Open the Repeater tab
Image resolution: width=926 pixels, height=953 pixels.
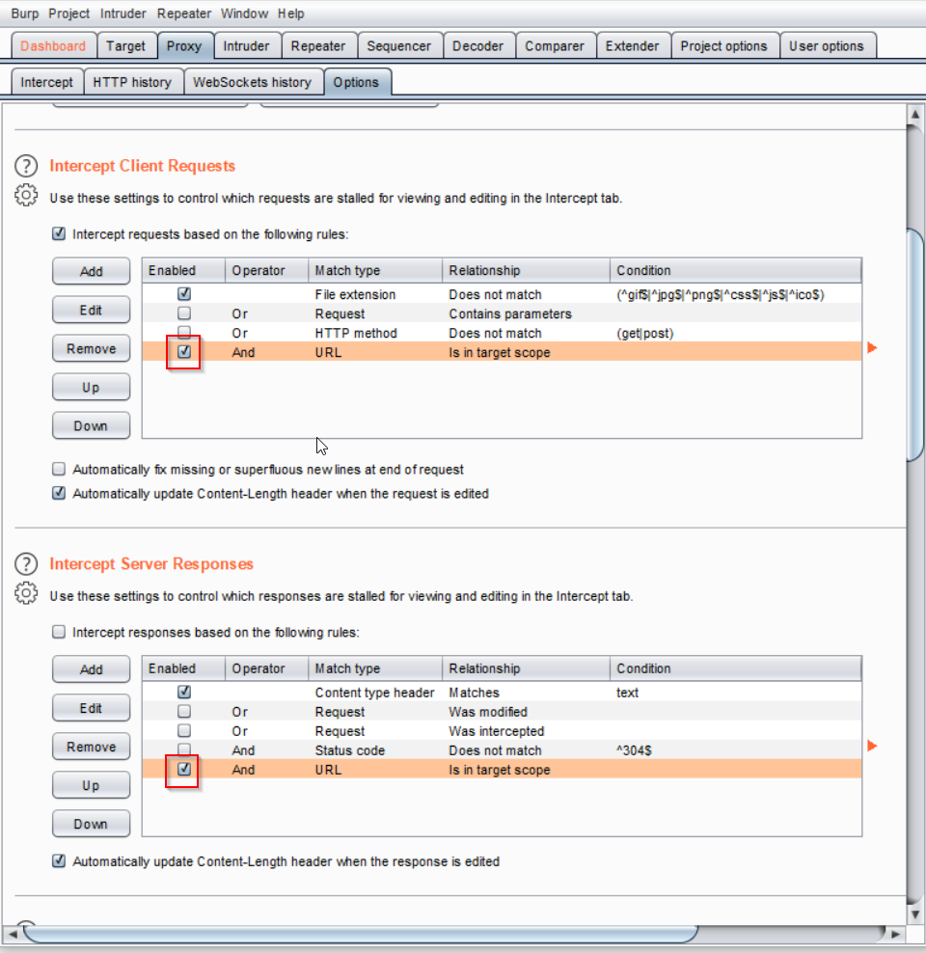[x=318, y=44]
